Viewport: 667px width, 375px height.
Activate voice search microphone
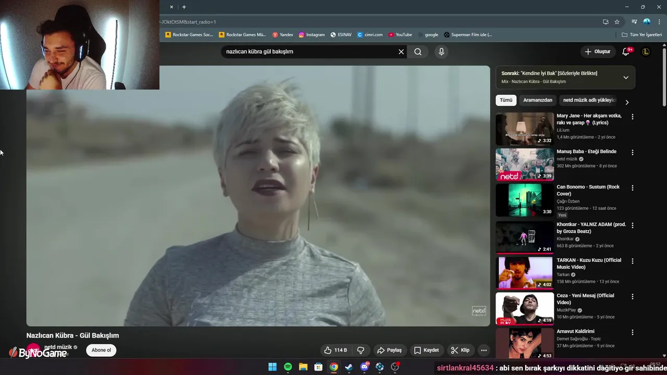pyautogui.click(x=441, y=52)
